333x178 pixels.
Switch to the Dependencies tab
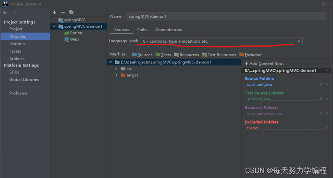point(168,30)
